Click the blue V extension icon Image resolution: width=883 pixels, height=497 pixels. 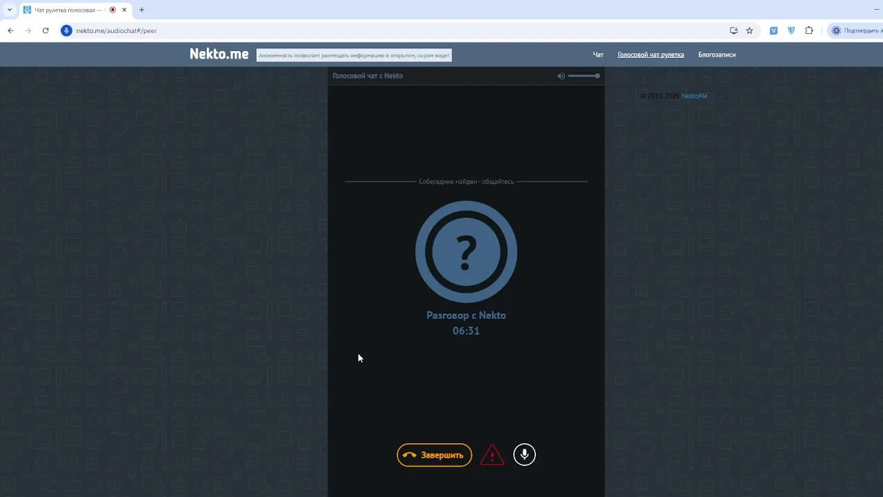point(774,30)
